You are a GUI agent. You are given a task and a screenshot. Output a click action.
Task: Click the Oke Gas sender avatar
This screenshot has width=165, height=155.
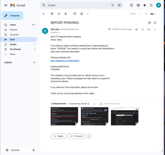tap(45, 31)
